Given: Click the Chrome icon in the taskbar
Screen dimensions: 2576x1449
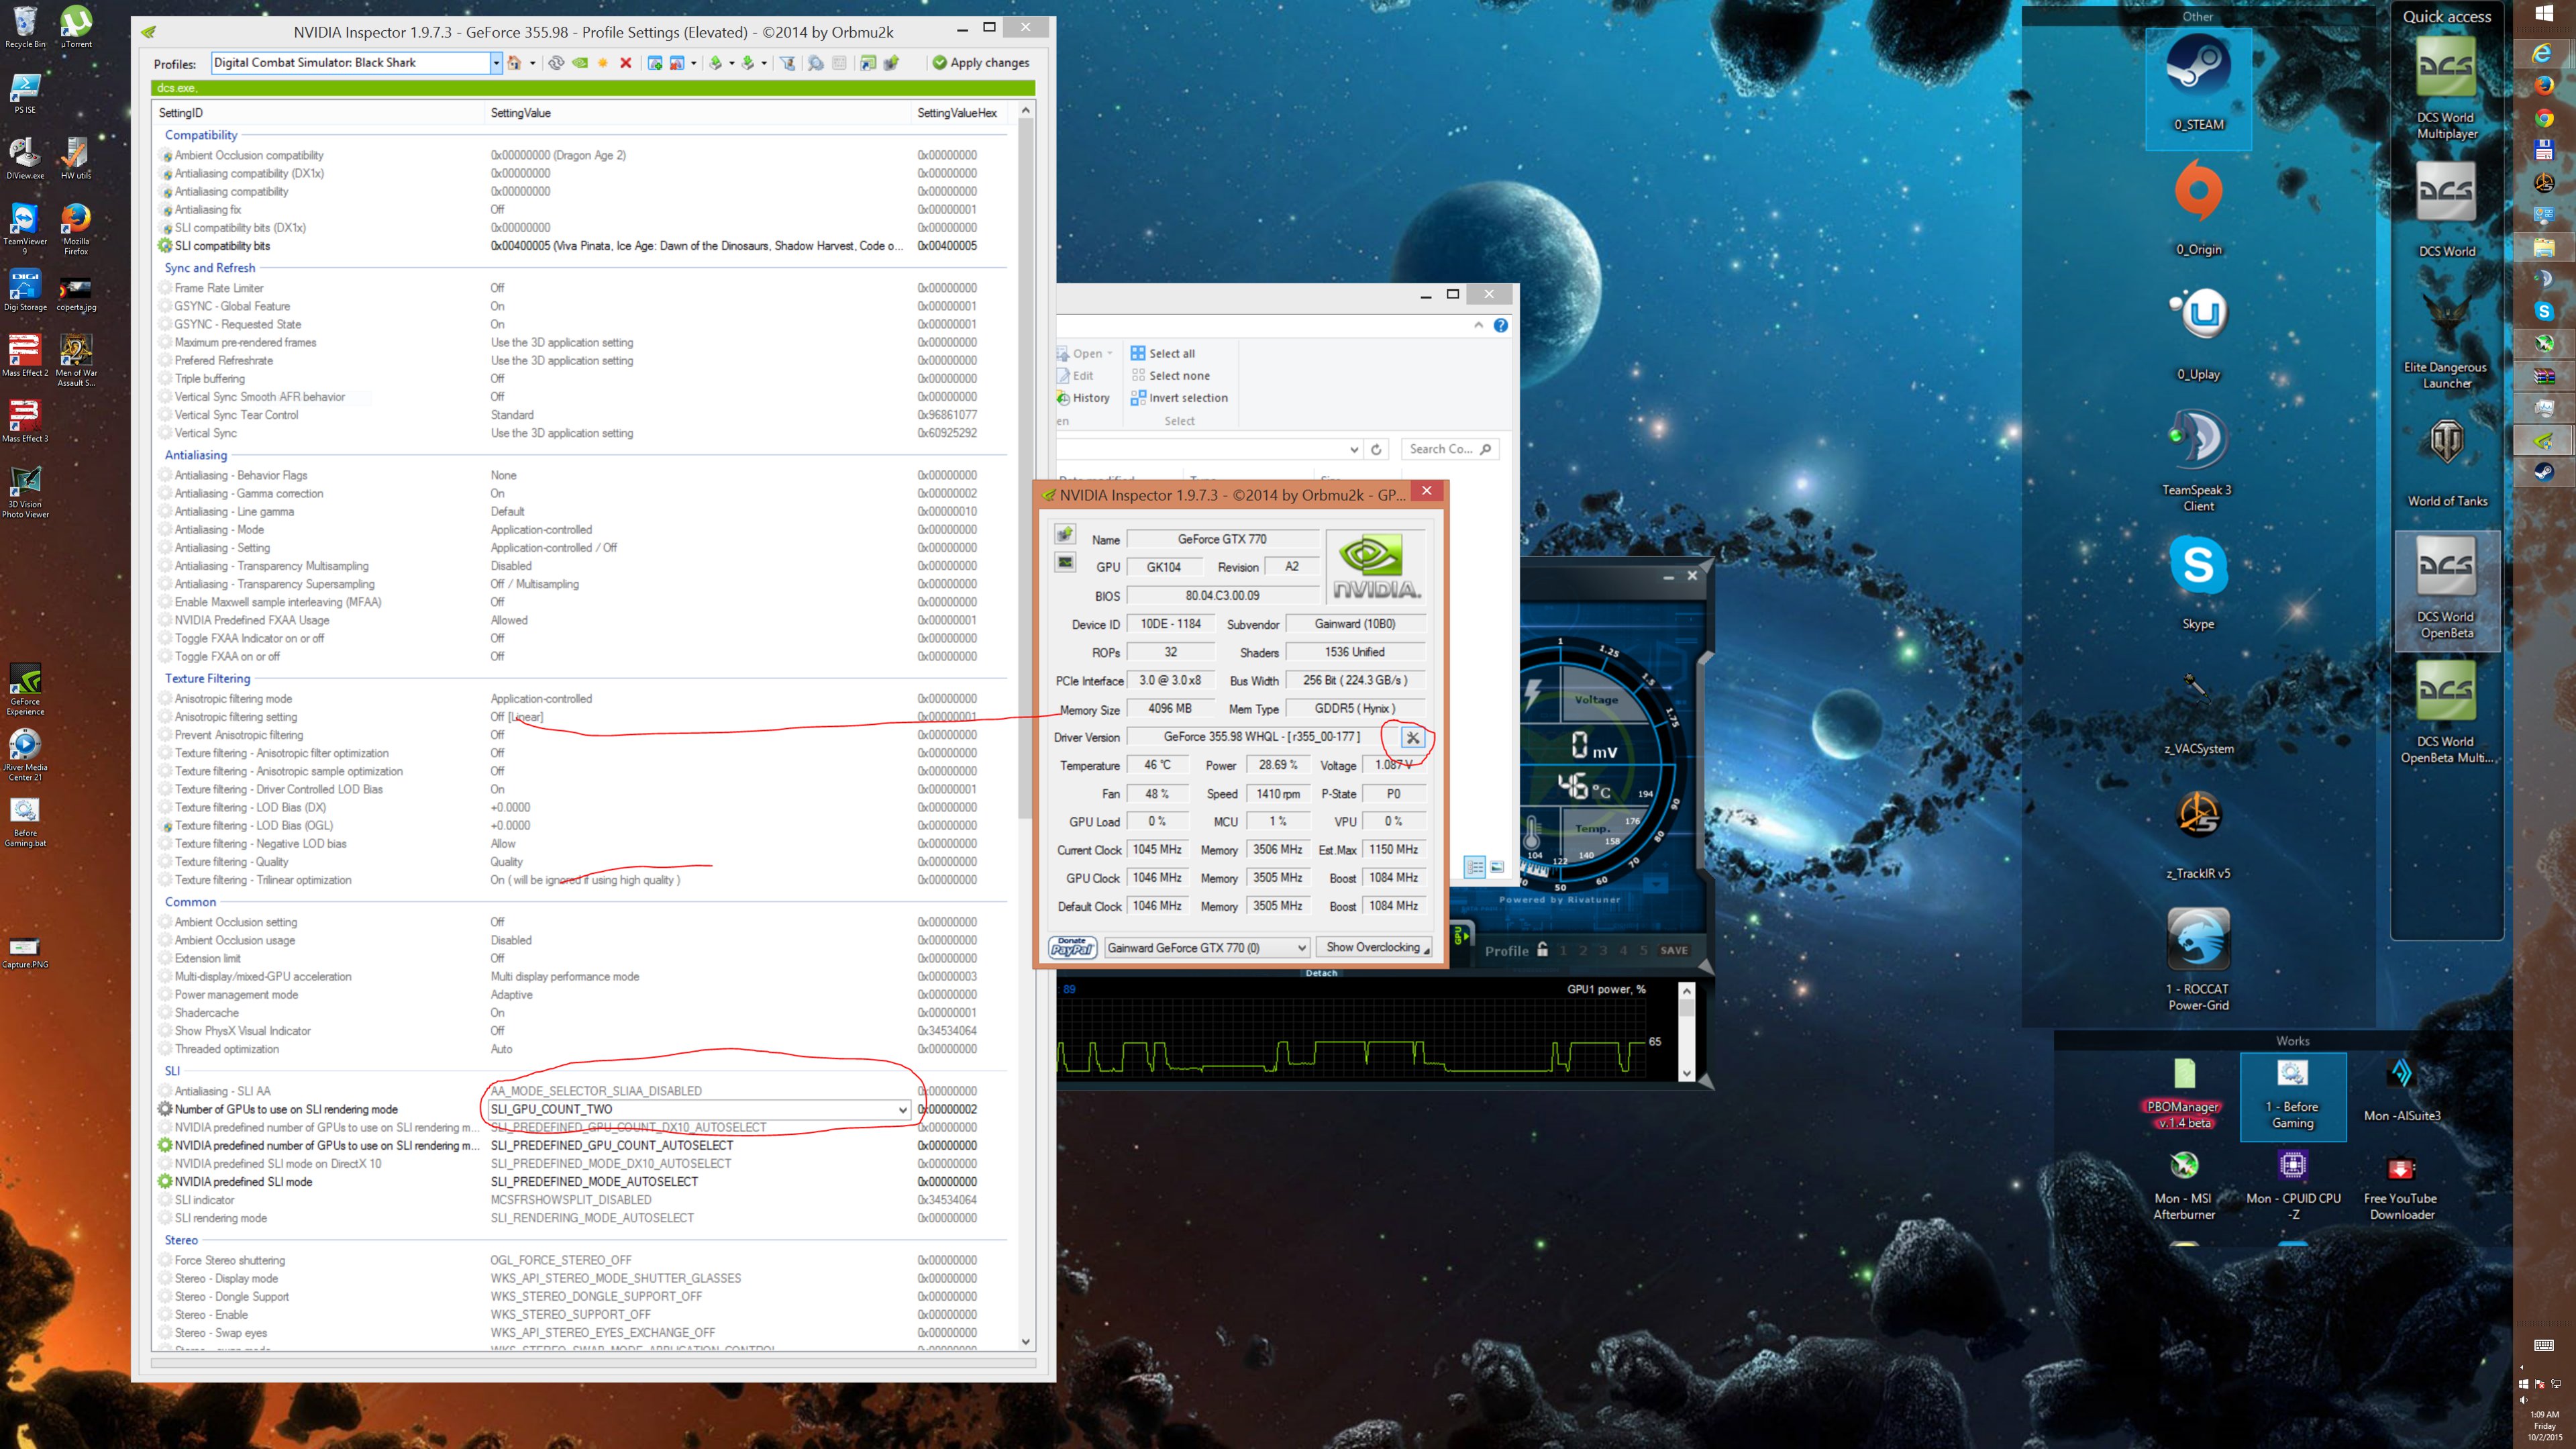Looking at the screenshot, I should pyautogui.click(x=2545, y=119).
